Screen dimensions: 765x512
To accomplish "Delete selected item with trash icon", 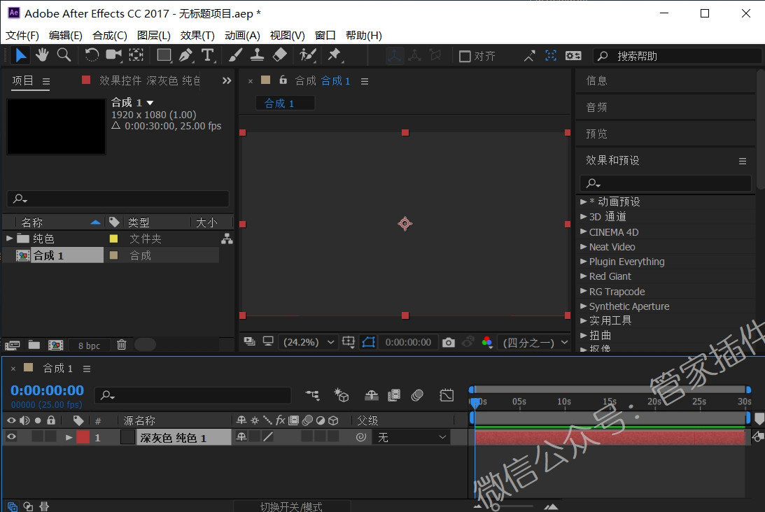I will pyautogui.click(x=122, y=345).
